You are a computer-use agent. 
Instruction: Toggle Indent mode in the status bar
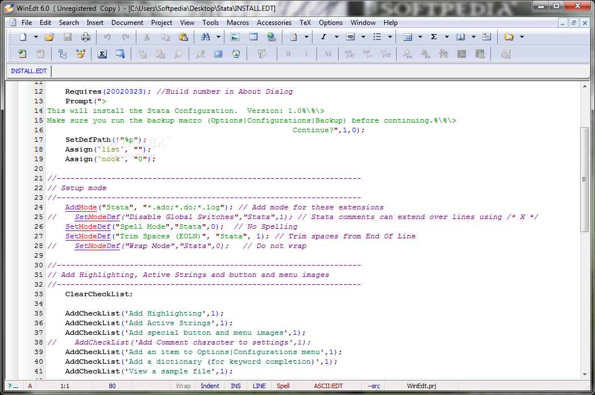point(210,386)
